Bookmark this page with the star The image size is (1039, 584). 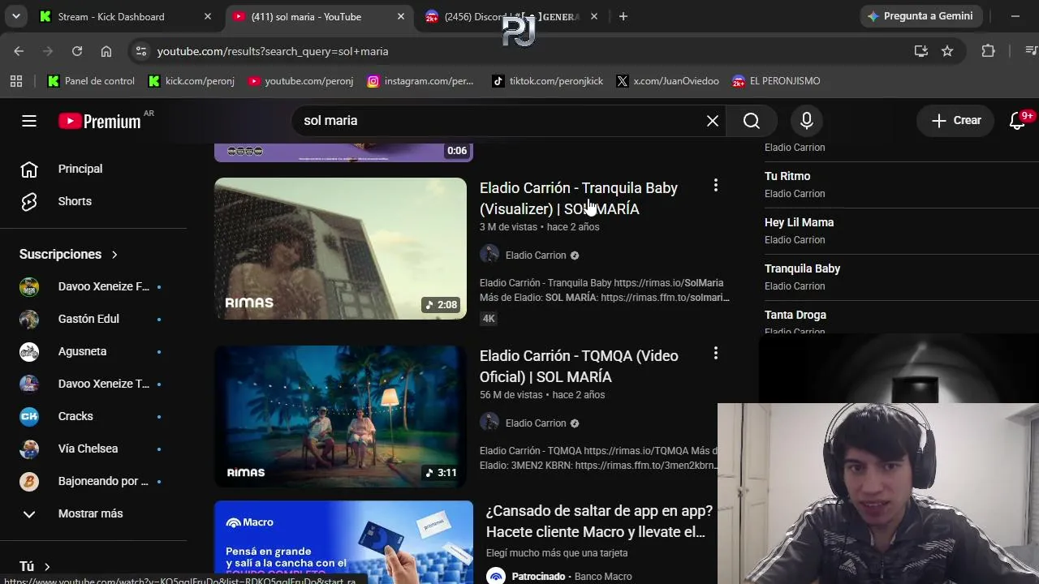point(947,51)
